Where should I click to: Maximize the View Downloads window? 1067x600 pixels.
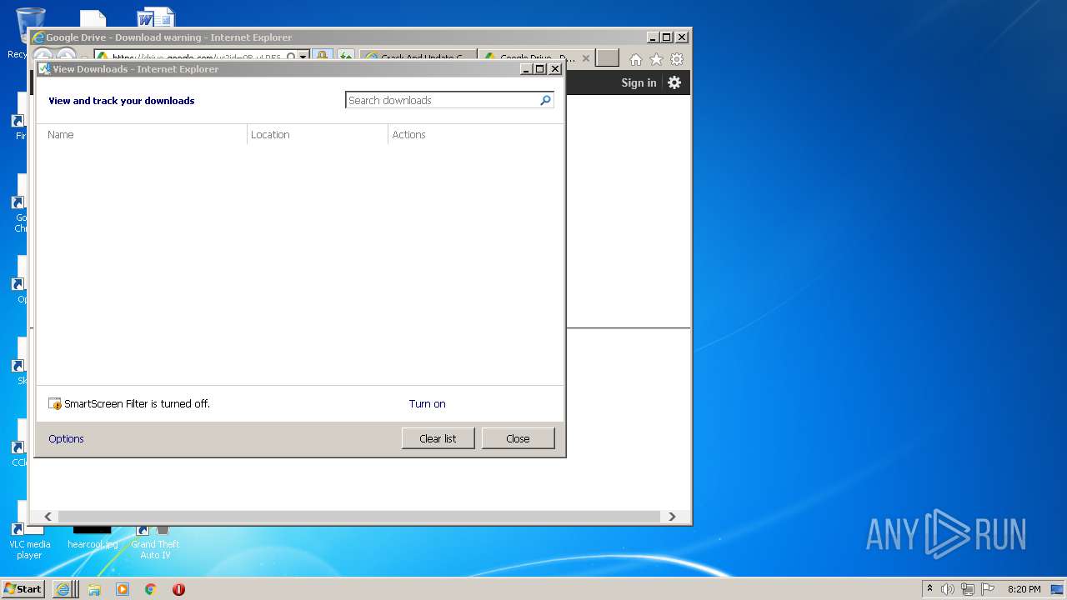[540, 69]
